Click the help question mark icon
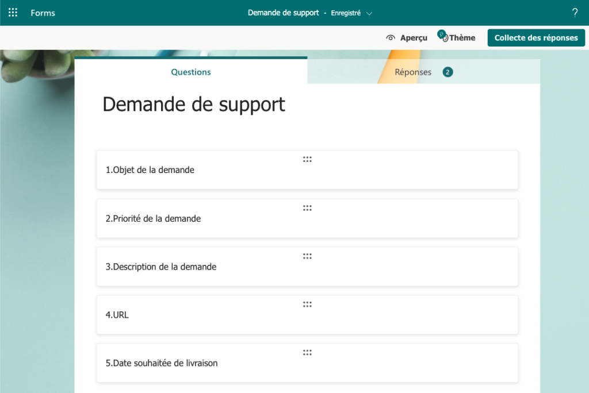This screenshot has height=393, width=589. point(574,13)
